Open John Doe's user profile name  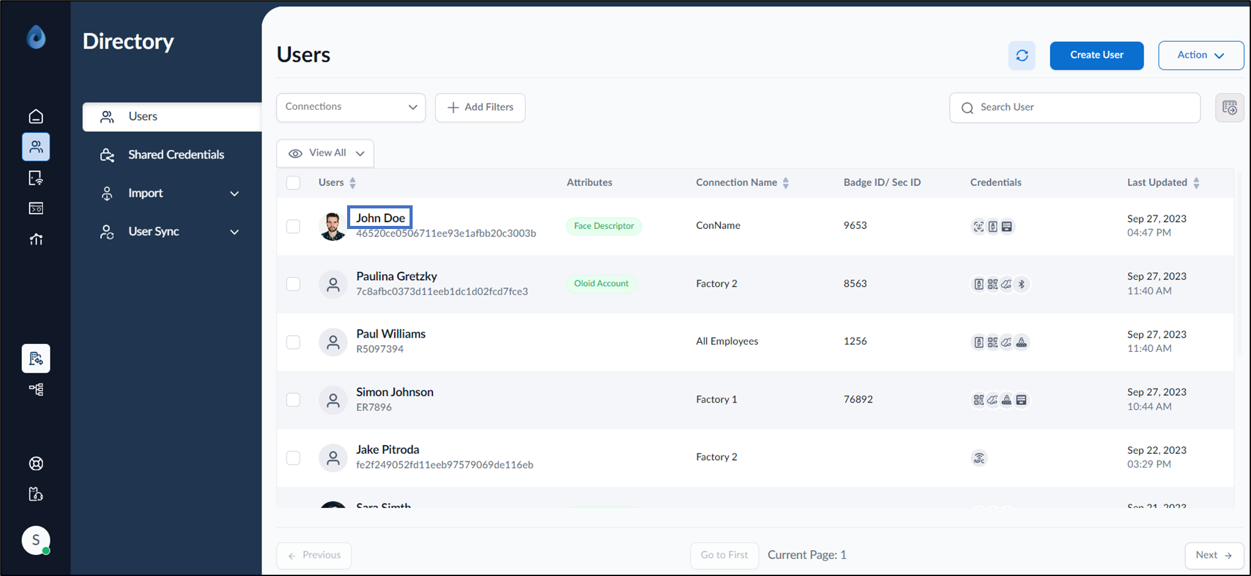380,218
